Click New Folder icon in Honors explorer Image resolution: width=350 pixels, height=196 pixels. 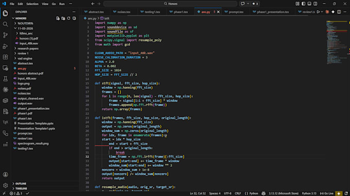[x=63, y=18]
